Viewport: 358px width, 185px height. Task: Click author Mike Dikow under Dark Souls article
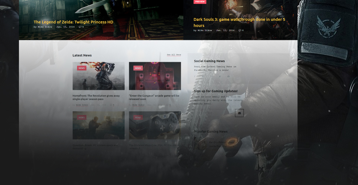click(x=205, y=31)
